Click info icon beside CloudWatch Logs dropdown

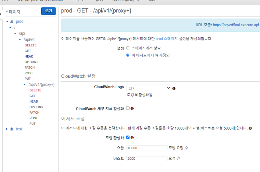[x=174, y=88]
